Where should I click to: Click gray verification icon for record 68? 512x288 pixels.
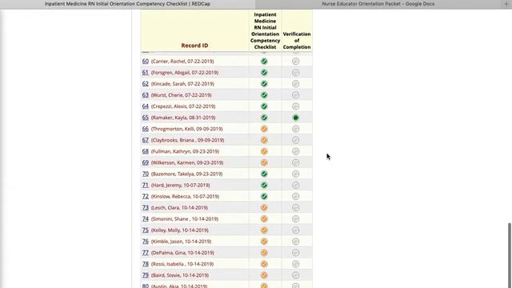point(295,151)
